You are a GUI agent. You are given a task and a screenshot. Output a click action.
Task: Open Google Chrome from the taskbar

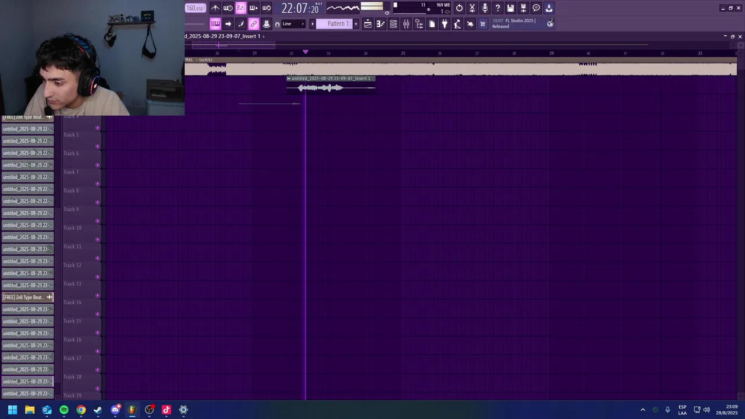click(81, 410)
